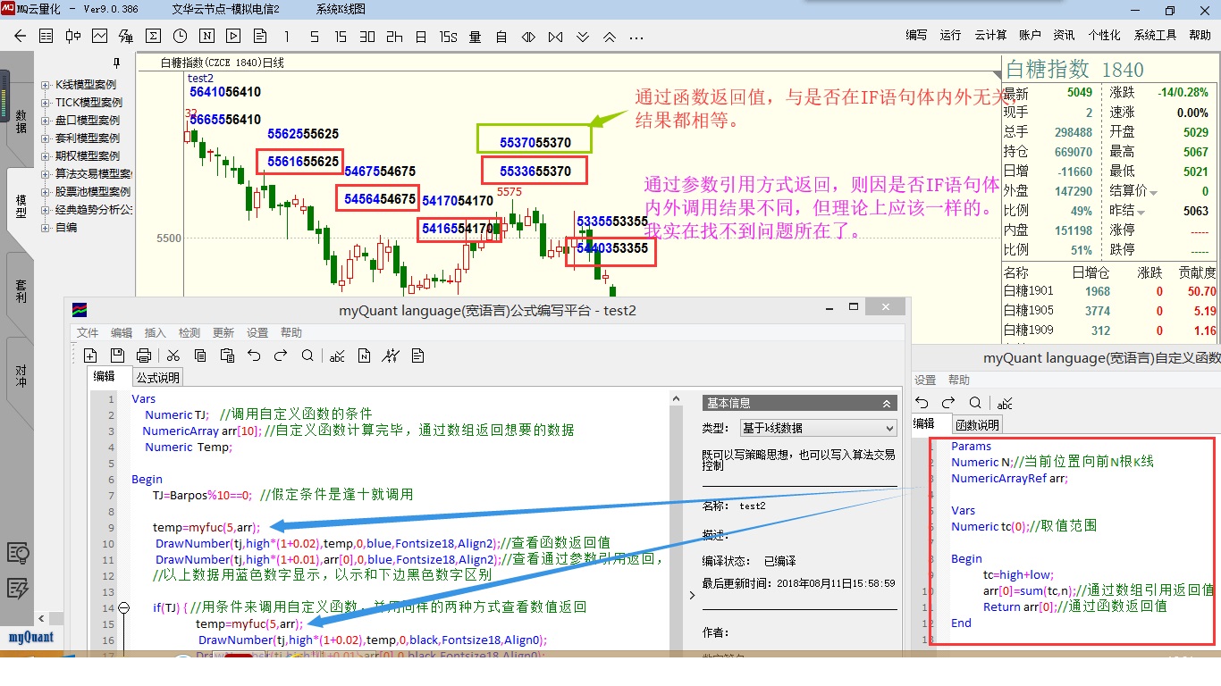Open the 插入 menu in formula editor
Image resolution: width=1221 pixels, height=686 pixels.
[155, 333]
